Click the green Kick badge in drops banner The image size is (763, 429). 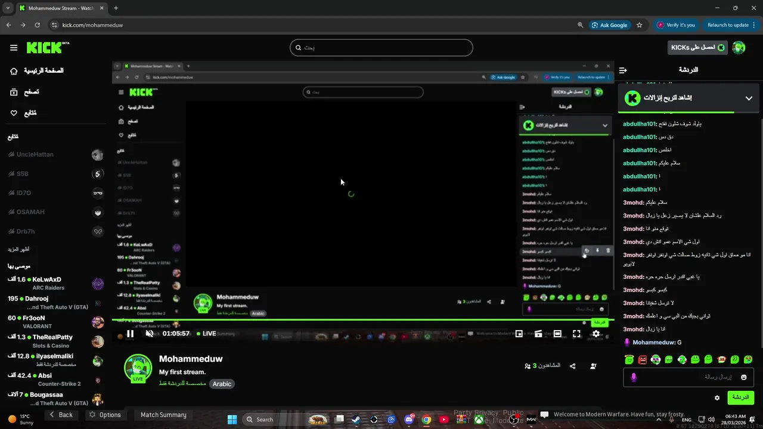point(633,98)
